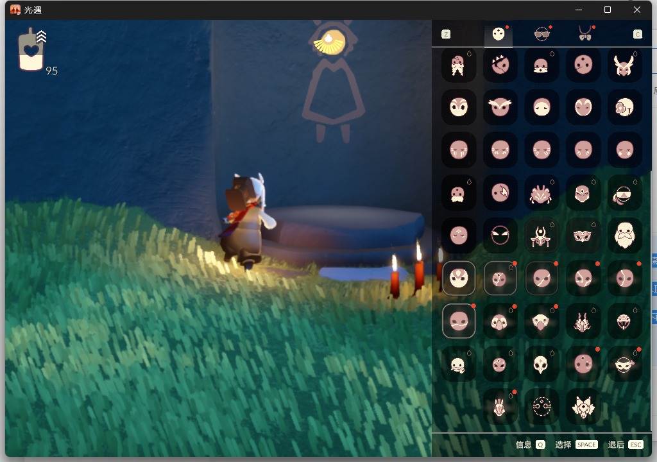Select the white mask with flower ornament

pos(624,107)
